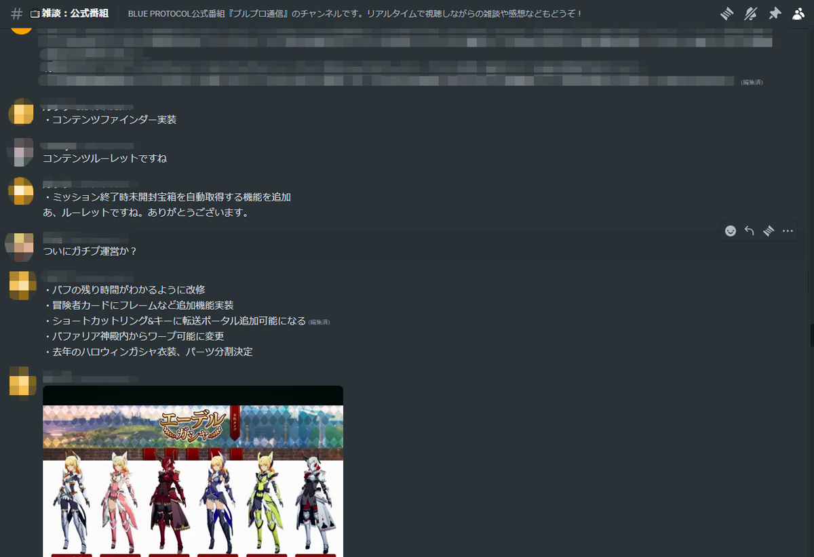Create thread icon on hovered message toolbar
The width and height of the screenshot is (814, 557).
(x=769, y=231)
